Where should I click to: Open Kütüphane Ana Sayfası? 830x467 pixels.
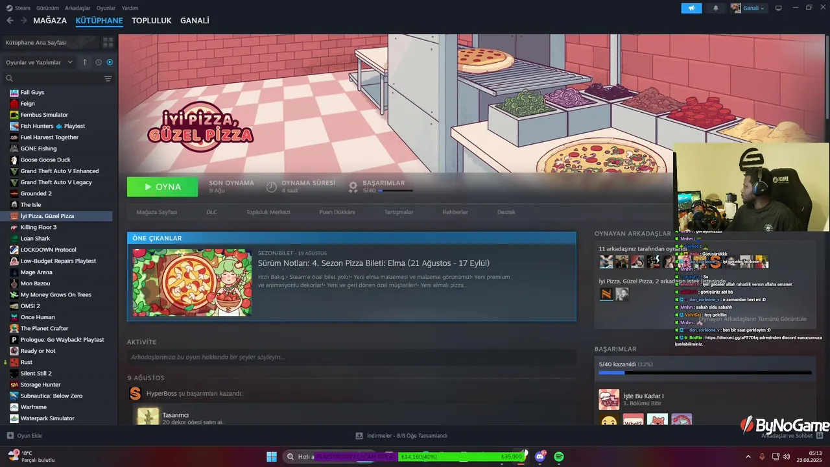[x=50, y=42]
